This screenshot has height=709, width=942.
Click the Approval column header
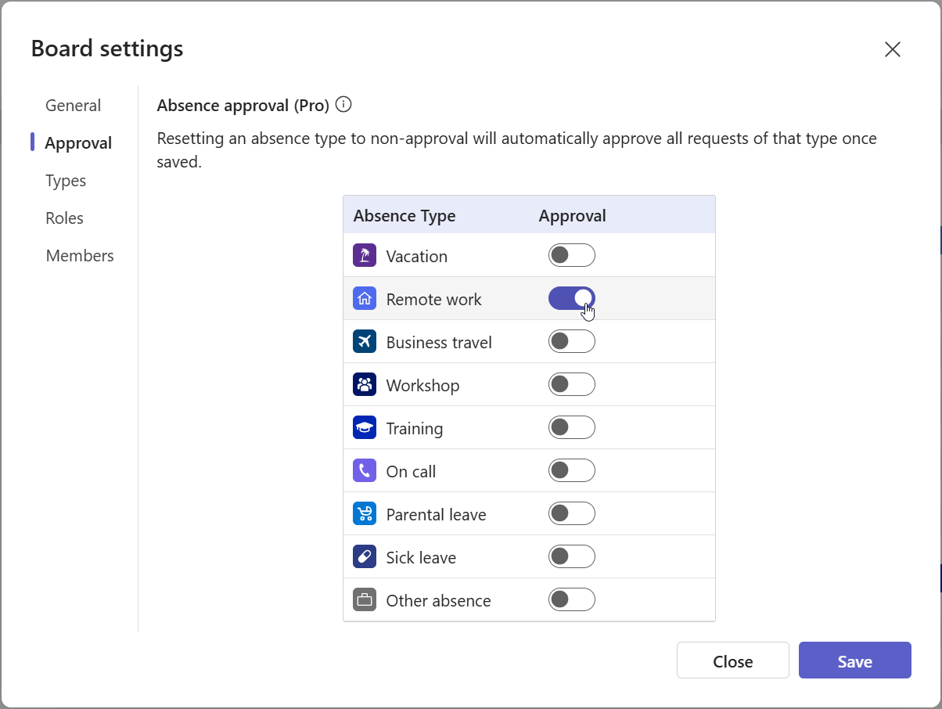tap(573, 216)
